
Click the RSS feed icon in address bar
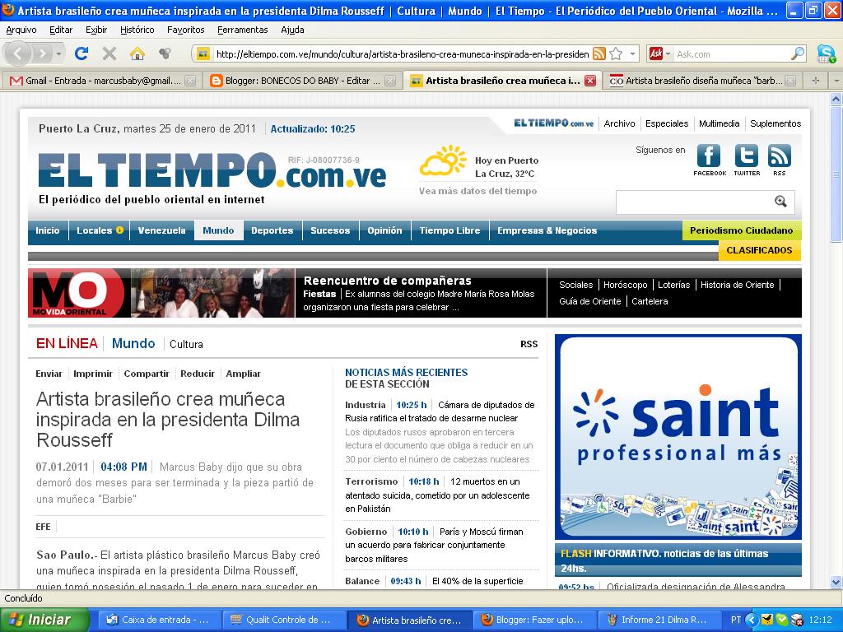coord(599,53)
